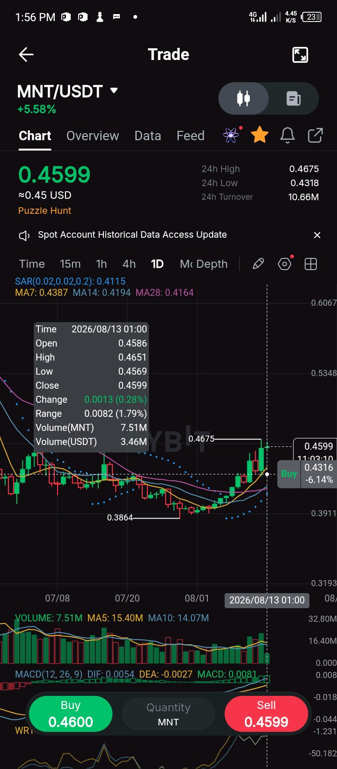Expand chart to fullscreen view
337x769 pixels.
point(300,55)
